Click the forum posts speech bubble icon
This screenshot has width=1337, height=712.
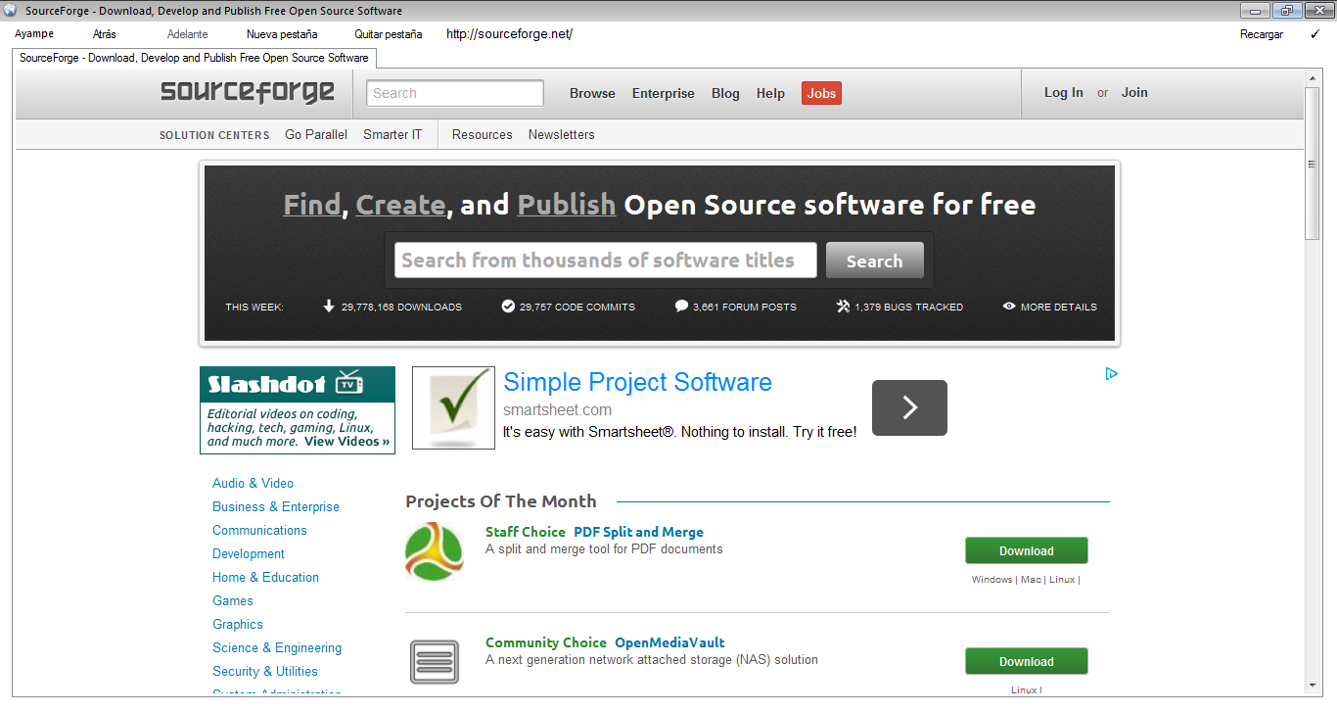pyautogui.click(x=680, y=307)
